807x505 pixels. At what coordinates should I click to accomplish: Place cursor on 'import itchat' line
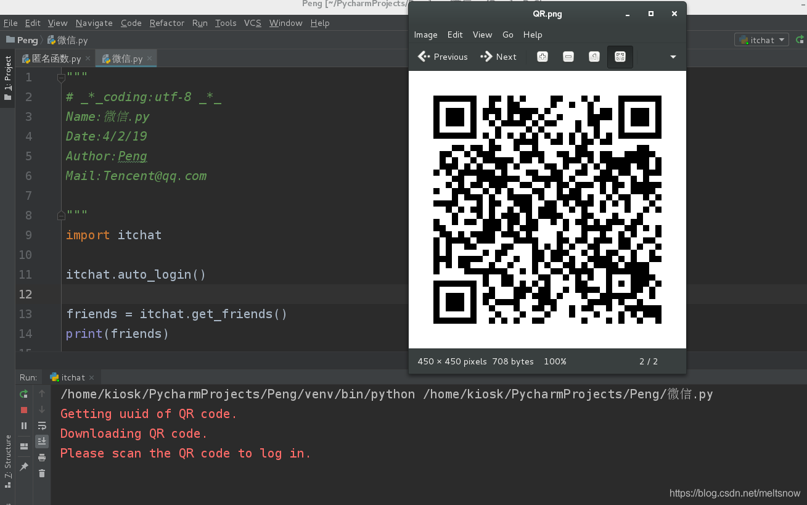click(113, 235)
